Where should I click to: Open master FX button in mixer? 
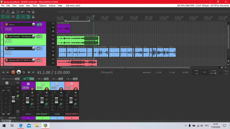click(8, 79)
